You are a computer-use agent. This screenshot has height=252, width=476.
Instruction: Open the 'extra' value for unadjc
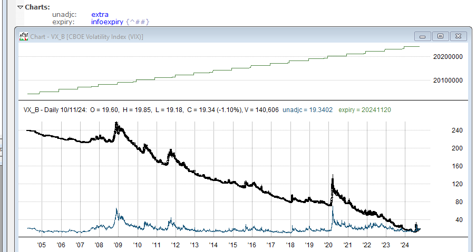point(100,14)
